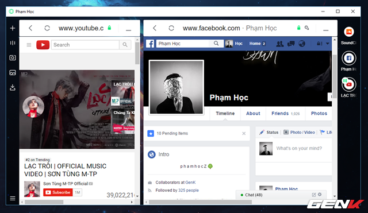Screen dimensions: 368x213
Task: Open the 10 Pending Items link
Action: pos(172,133)
